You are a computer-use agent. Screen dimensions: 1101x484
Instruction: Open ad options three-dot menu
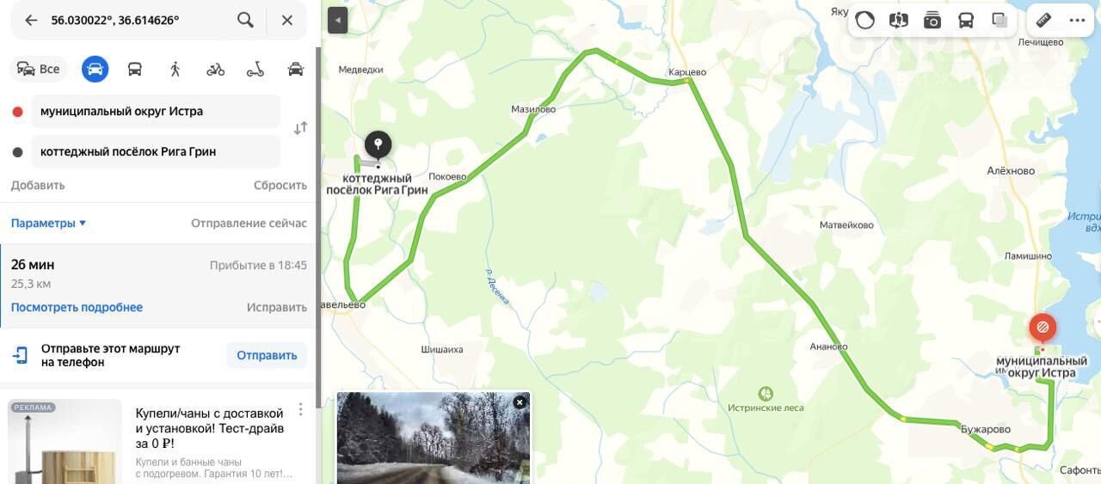click(x=300, y=409)
